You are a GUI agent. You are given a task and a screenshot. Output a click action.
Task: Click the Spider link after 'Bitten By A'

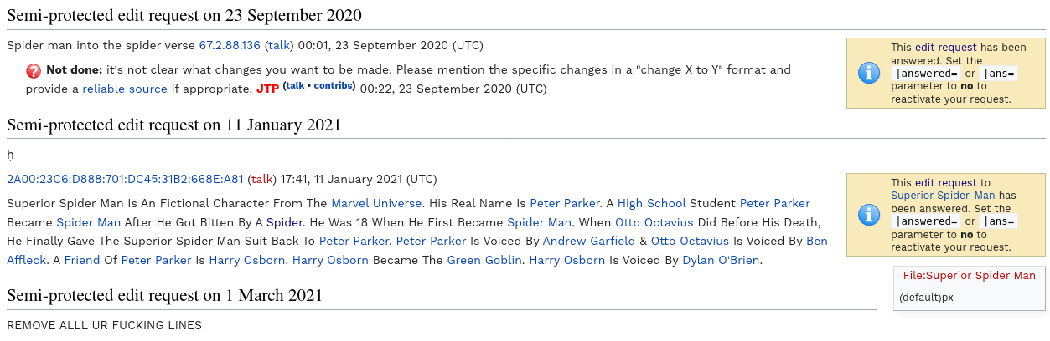coord(283,222)
